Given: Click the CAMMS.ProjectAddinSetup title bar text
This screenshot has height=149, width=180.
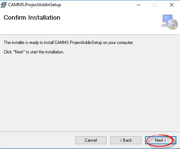Looking at the screenshot, I should pyautogui.click(x=35, y=5).
